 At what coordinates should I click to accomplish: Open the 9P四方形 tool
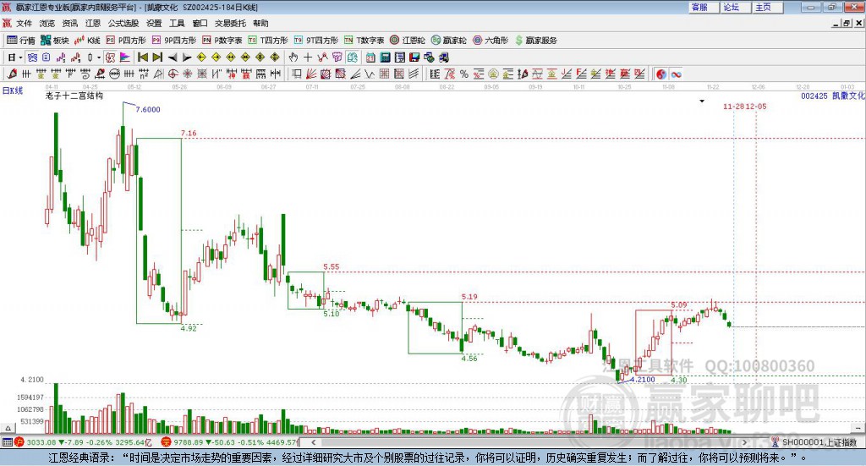point(174,41)
